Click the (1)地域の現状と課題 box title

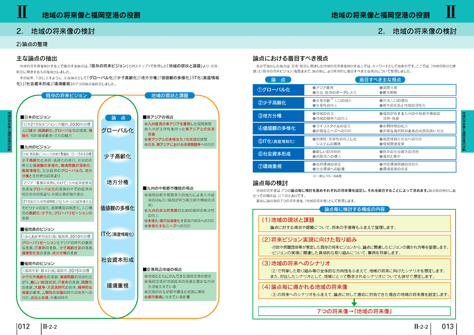(x=287, y=220)
